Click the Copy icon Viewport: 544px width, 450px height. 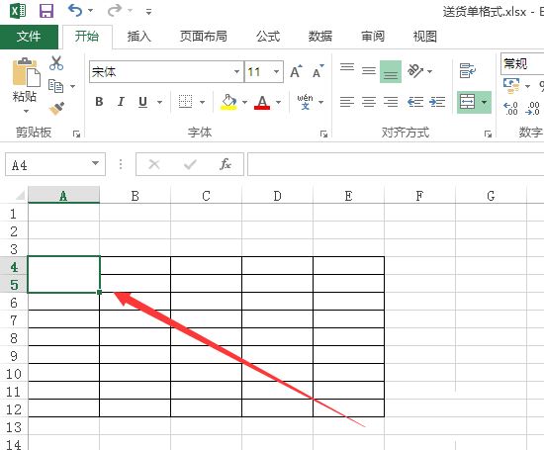[55, 86]
